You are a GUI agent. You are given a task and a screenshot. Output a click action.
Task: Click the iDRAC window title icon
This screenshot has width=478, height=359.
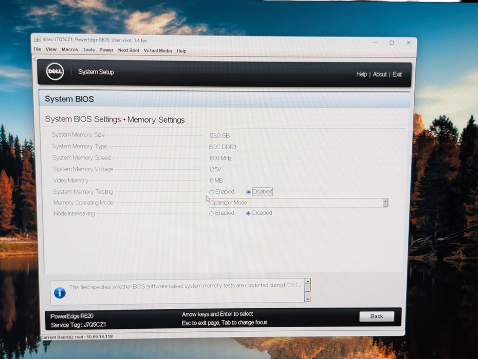click(x=37, y=39)
